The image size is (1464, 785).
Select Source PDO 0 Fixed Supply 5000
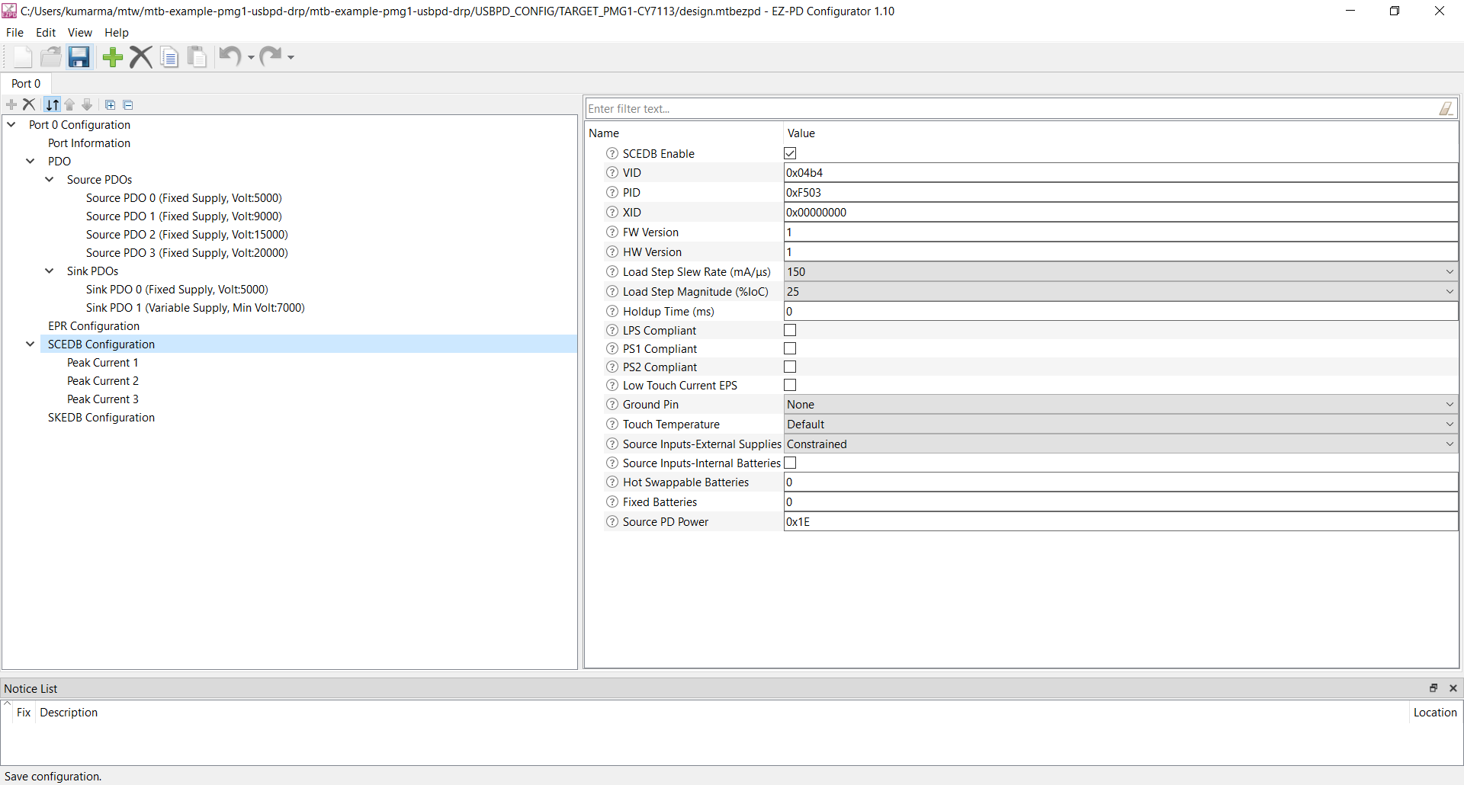(x=184, y=198)
